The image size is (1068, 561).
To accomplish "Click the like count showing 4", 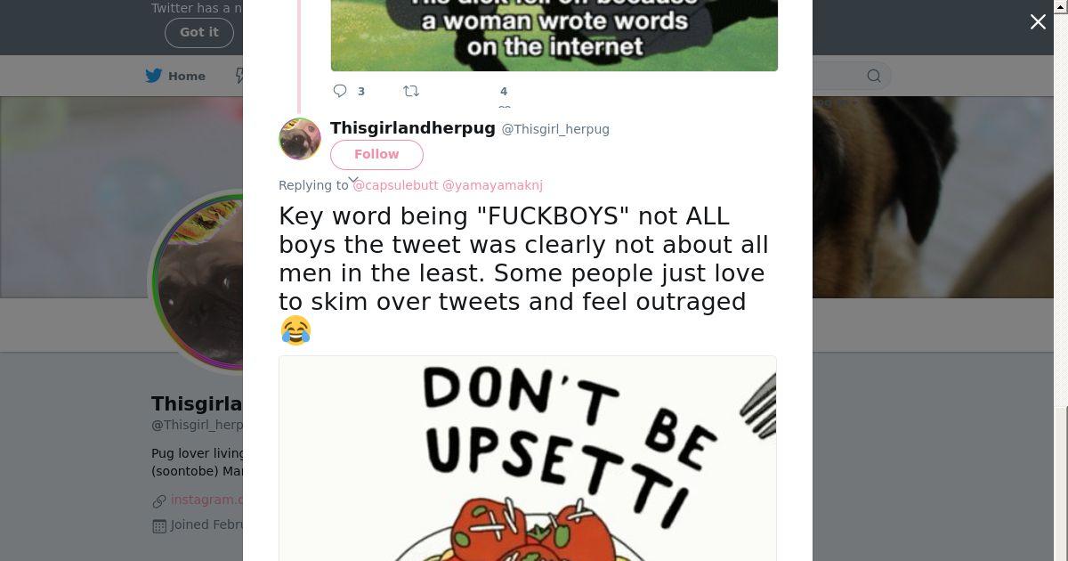I will click(x=504, y=91).
